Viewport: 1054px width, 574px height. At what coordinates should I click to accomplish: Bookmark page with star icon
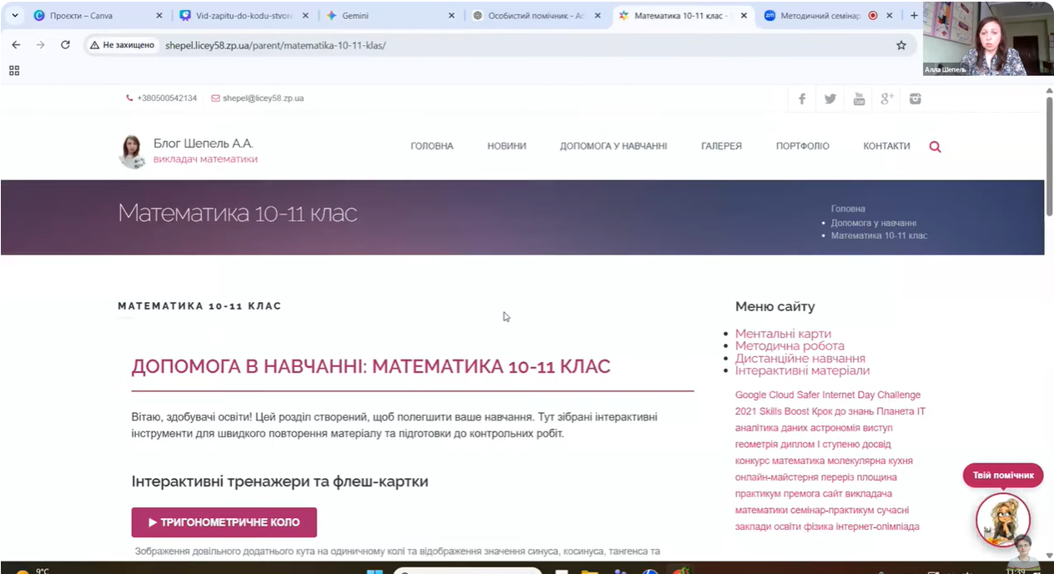(901, 45)
